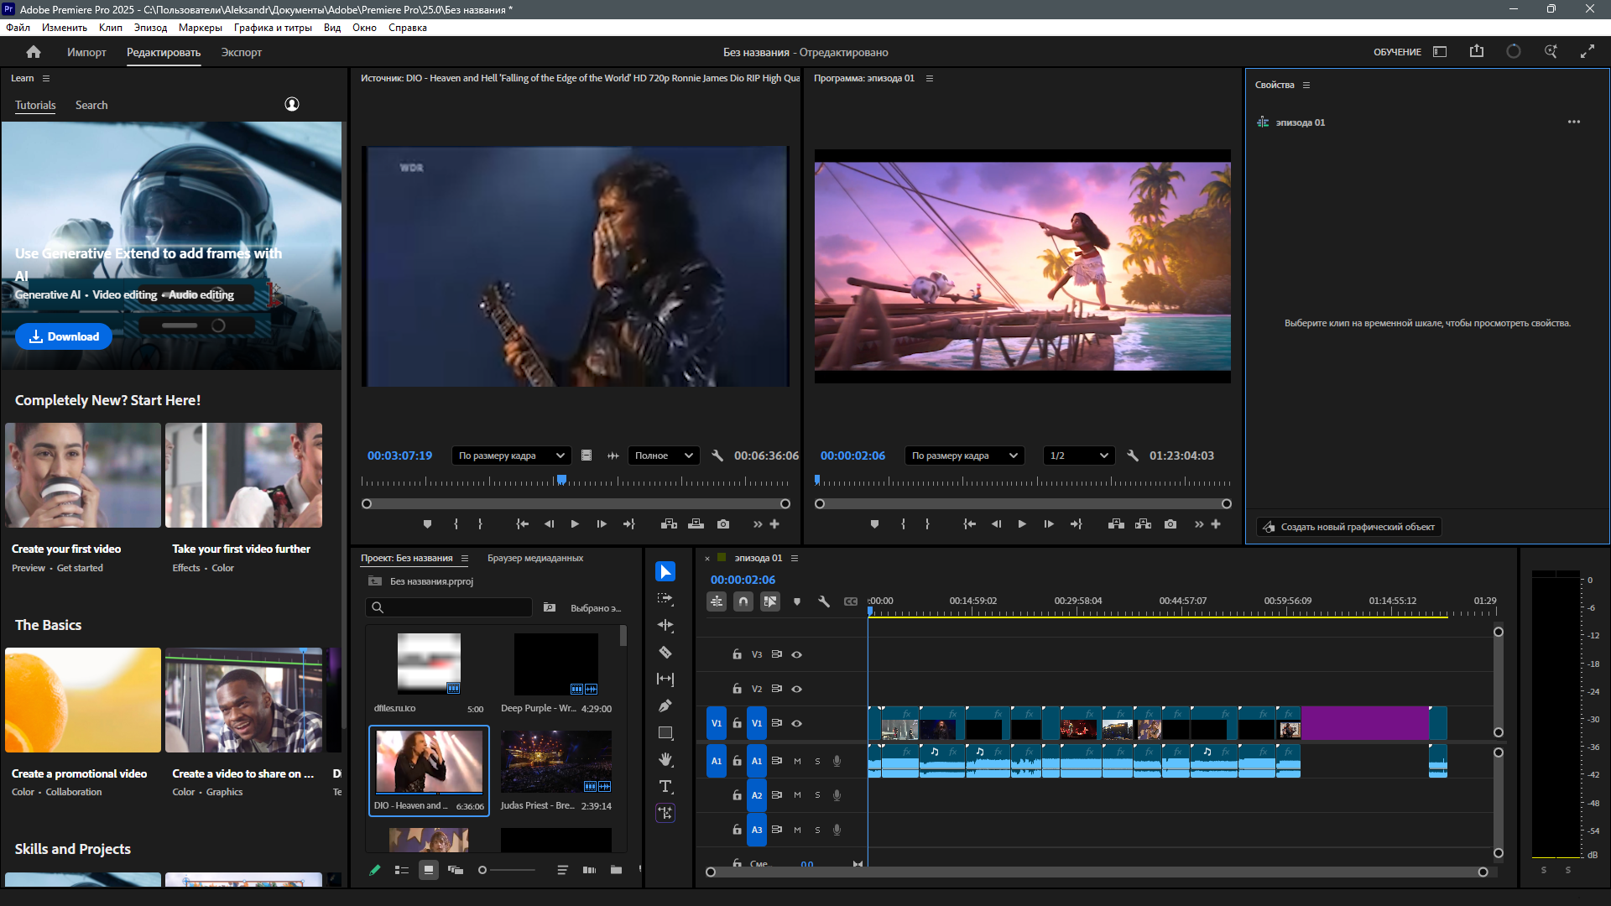
Task: Select the Hand tool
Action: tap(665, 759)
